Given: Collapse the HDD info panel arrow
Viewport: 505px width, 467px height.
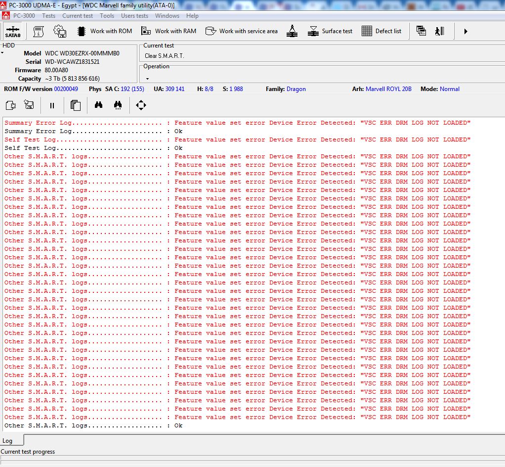Looking at the screenshot, I should pyautogui.click(x=2, y=53).
